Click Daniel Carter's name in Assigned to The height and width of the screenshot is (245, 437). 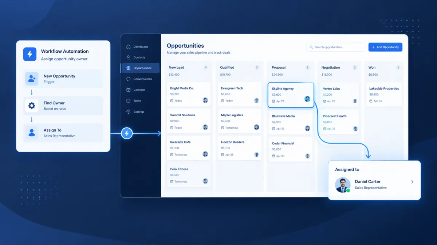tap(368, 181)
